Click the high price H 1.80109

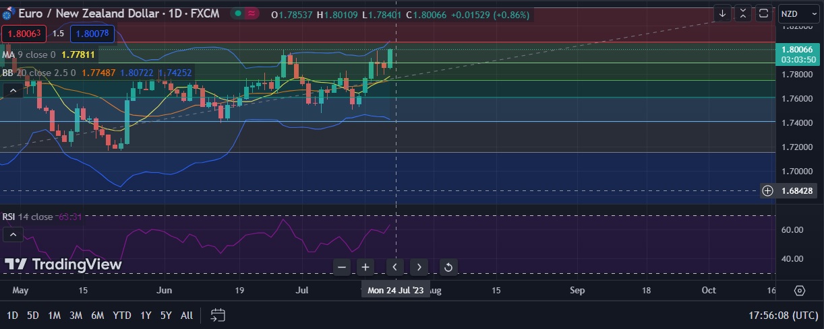338,14
